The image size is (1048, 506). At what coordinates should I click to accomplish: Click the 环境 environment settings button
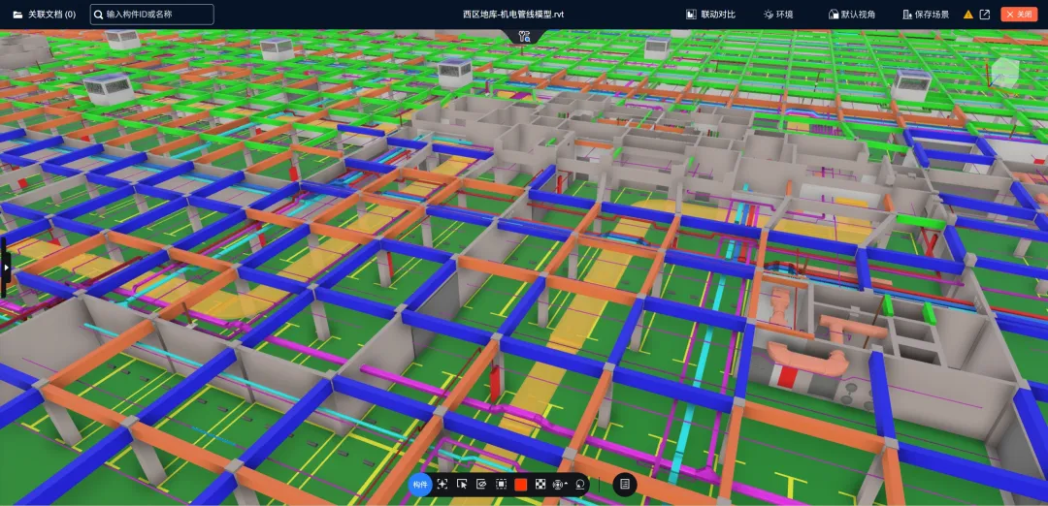(778, 15)
